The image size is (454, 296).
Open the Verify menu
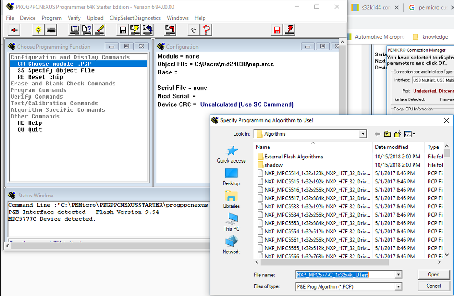click(x=74, y=18)
